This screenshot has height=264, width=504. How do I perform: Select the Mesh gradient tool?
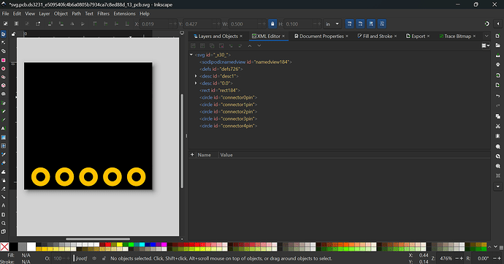4,146
